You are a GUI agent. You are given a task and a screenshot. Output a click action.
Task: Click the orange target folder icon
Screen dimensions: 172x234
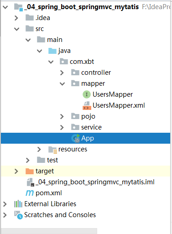click(30, 171)
